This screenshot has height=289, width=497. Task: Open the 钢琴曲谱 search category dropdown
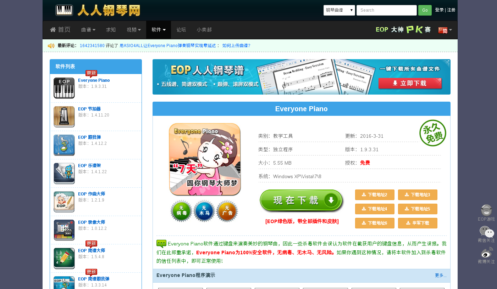coord(339,10)
